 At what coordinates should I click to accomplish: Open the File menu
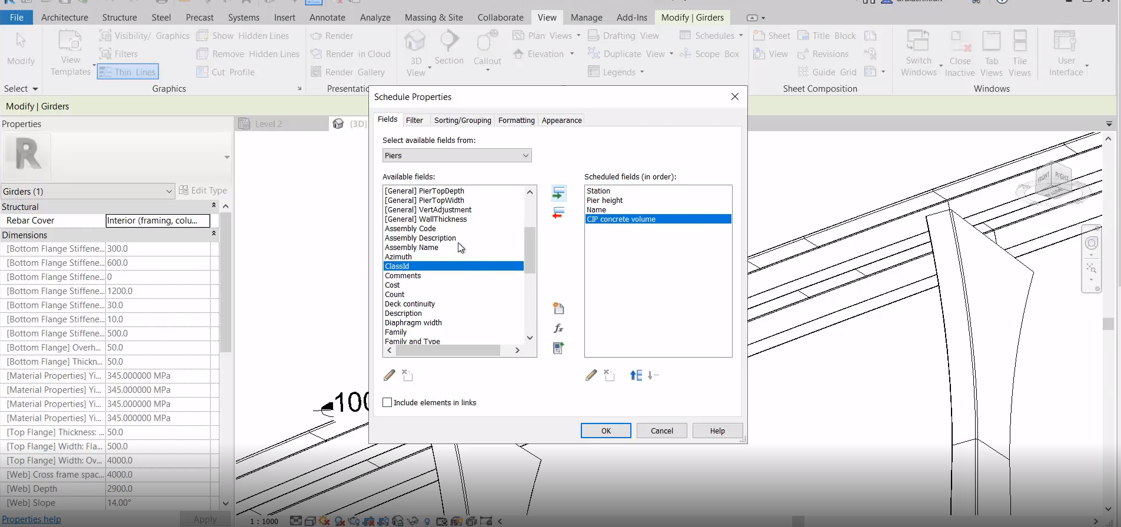tap(16, 18)
